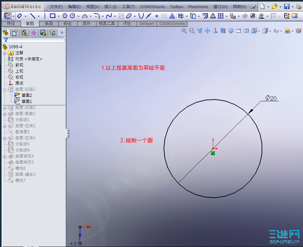Open the Rectangle tool dropdown arrow
Screen dimensions: 303x247
point(59,16)
